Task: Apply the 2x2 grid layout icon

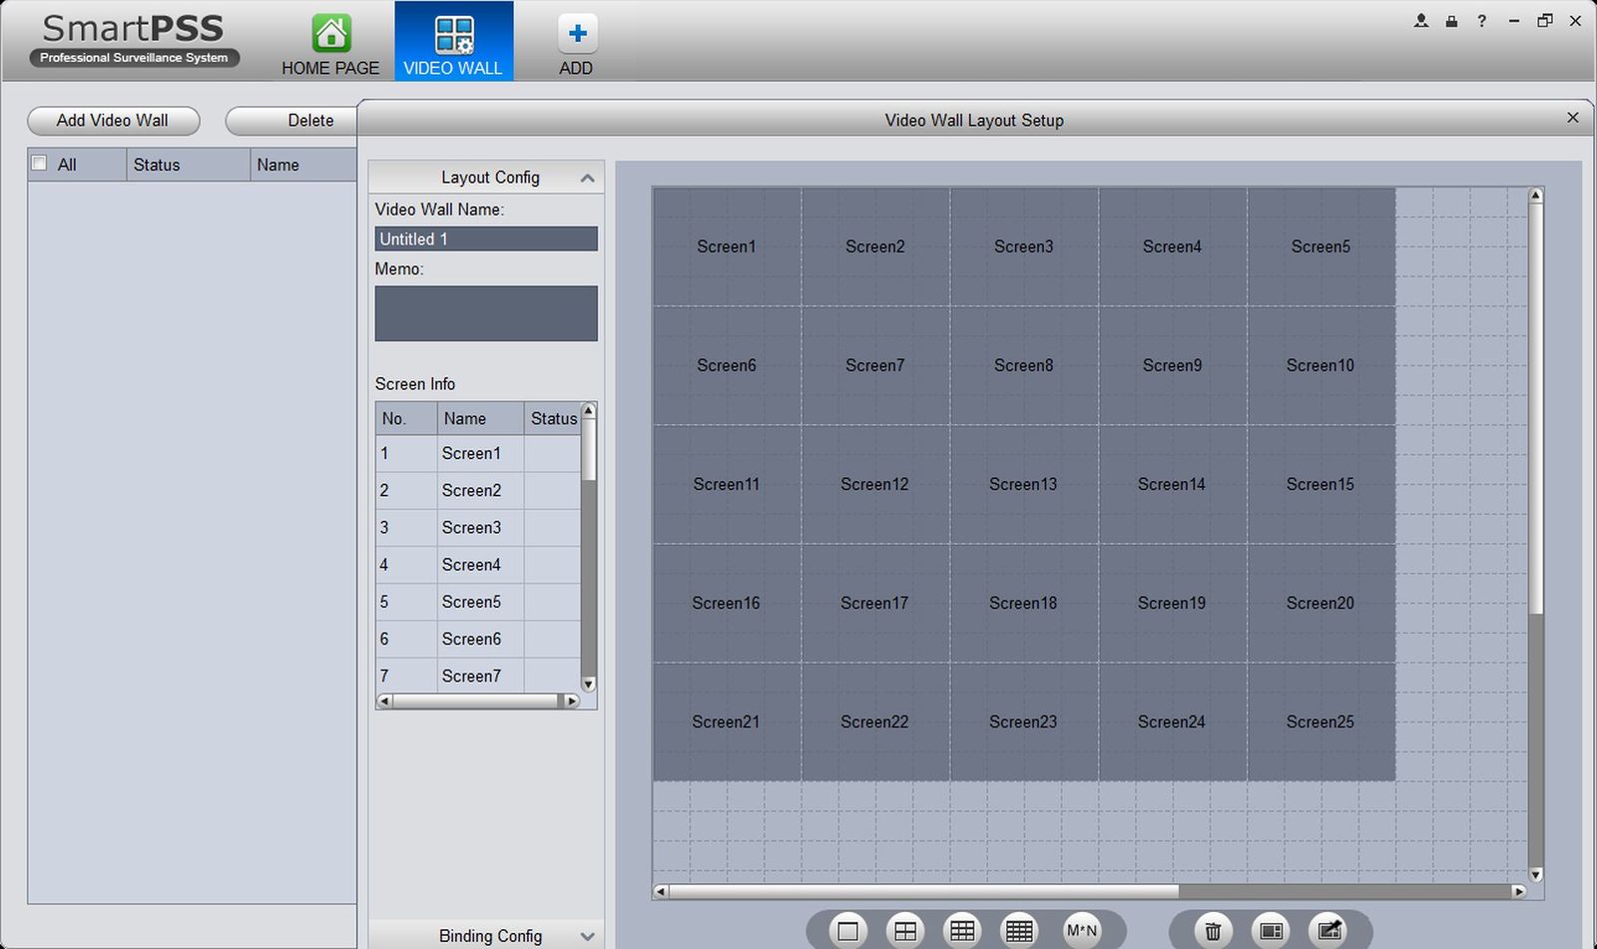Action: [x=905, y=931]
